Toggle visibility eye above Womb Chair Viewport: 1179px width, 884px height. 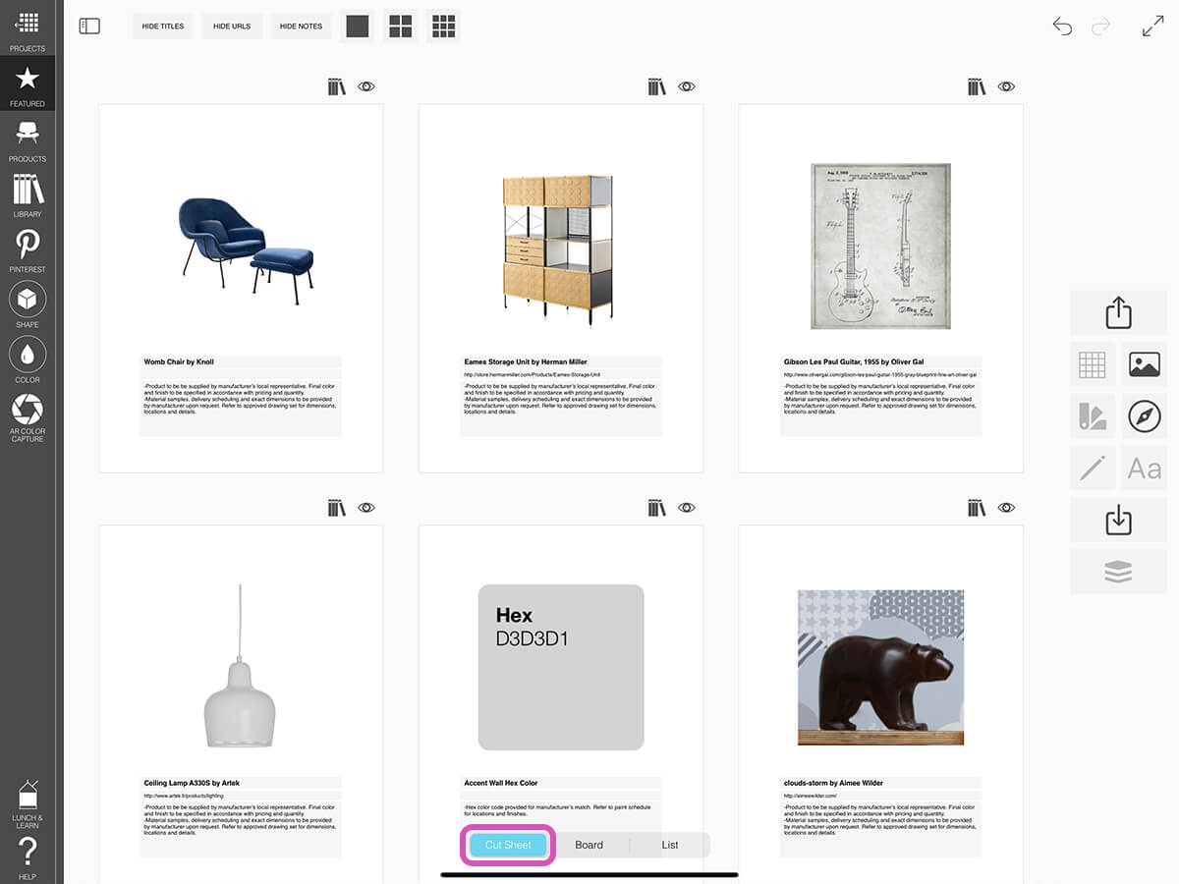(366, 87)
